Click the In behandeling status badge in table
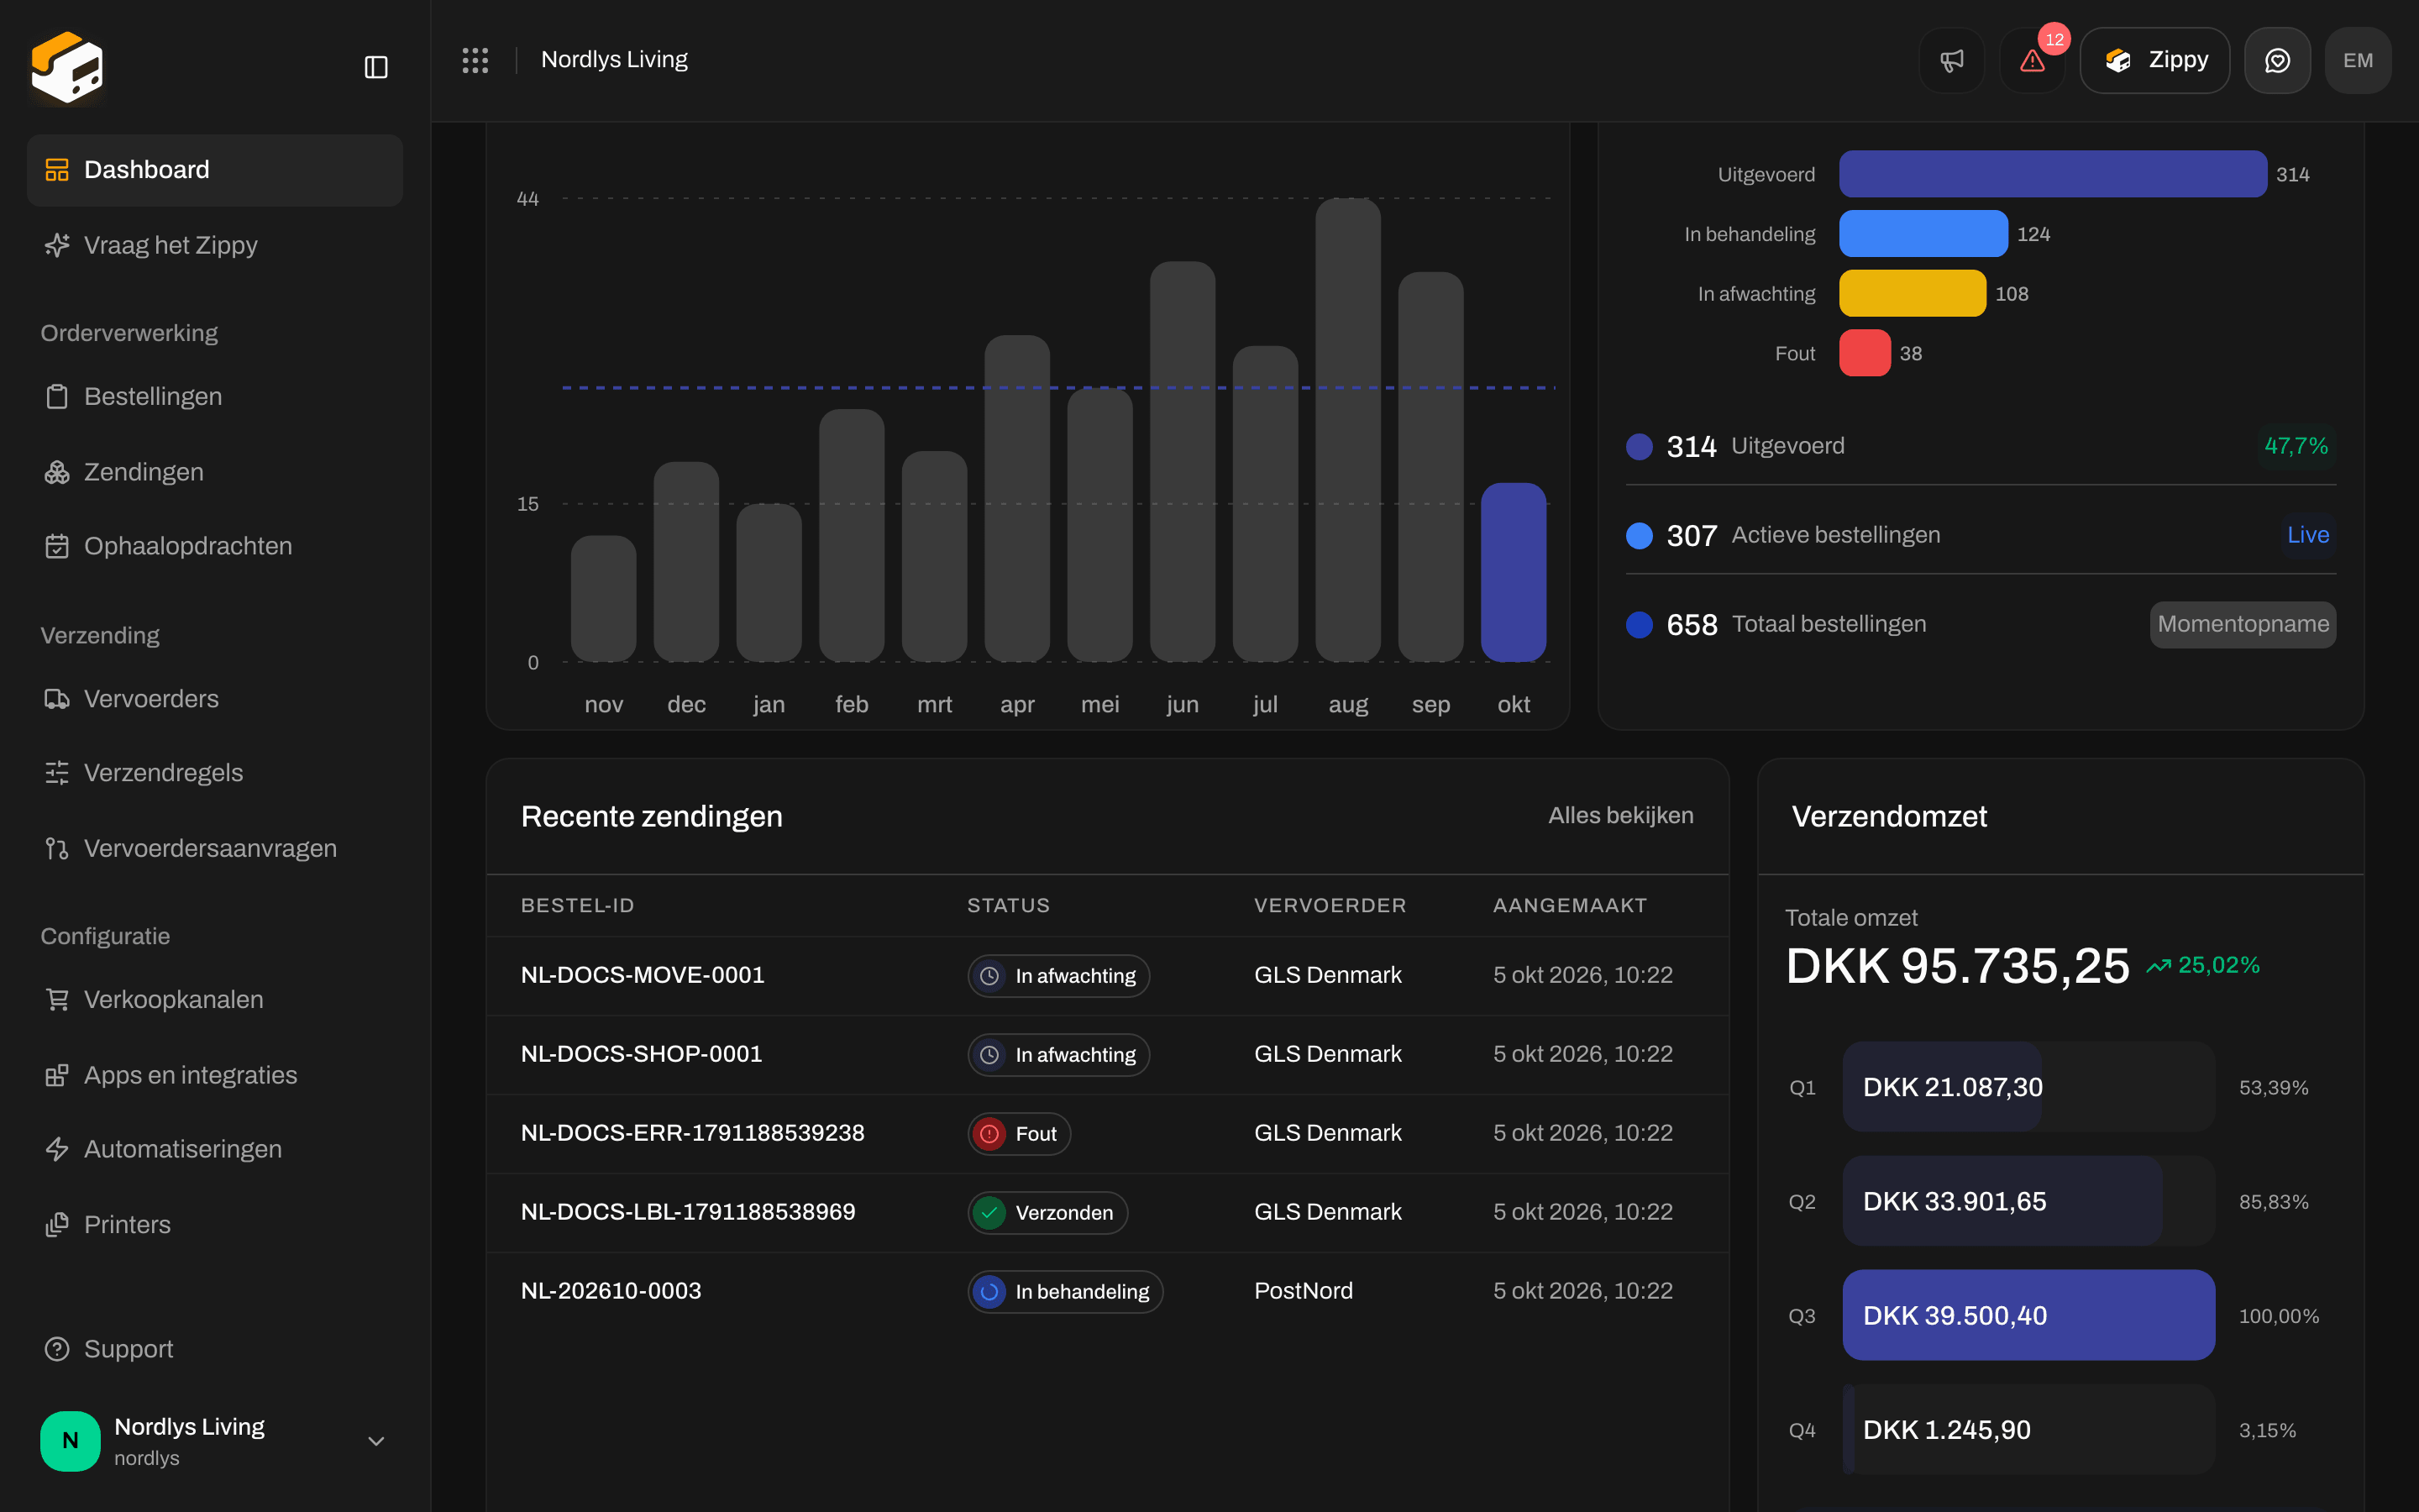Viewport: 2419px width, 1512px height. point(1064,1292)
